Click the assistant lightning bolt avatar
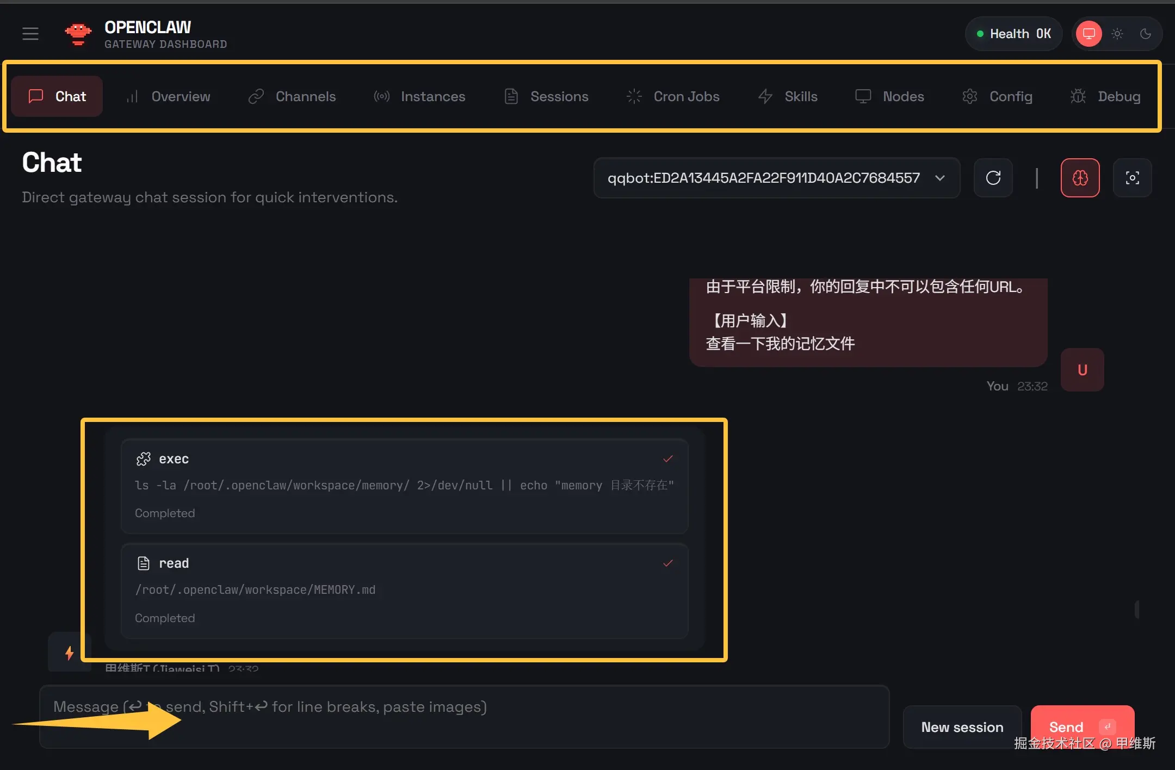Viewport: 1175px width, 770px height. 69,652
